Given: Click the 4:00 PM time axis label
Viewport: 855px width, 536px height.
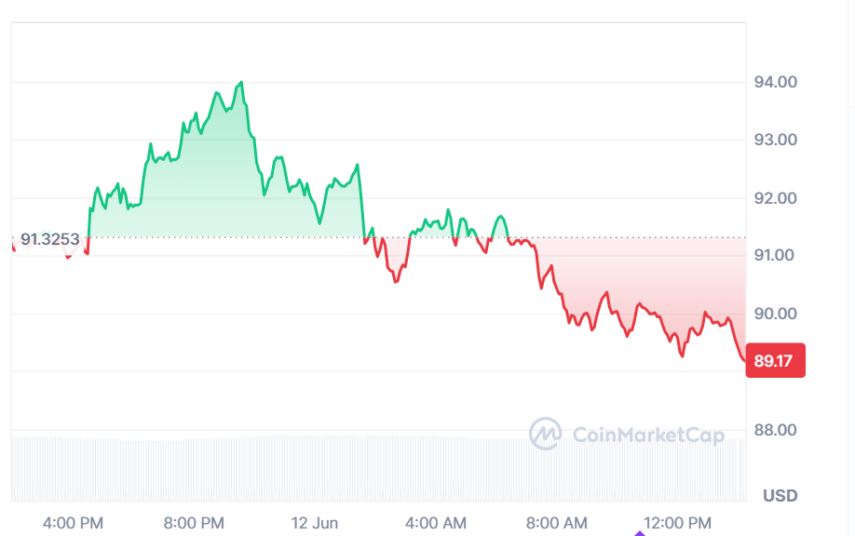Looking at the screenshot, I should pyautogui.click(x=73, y=524).
